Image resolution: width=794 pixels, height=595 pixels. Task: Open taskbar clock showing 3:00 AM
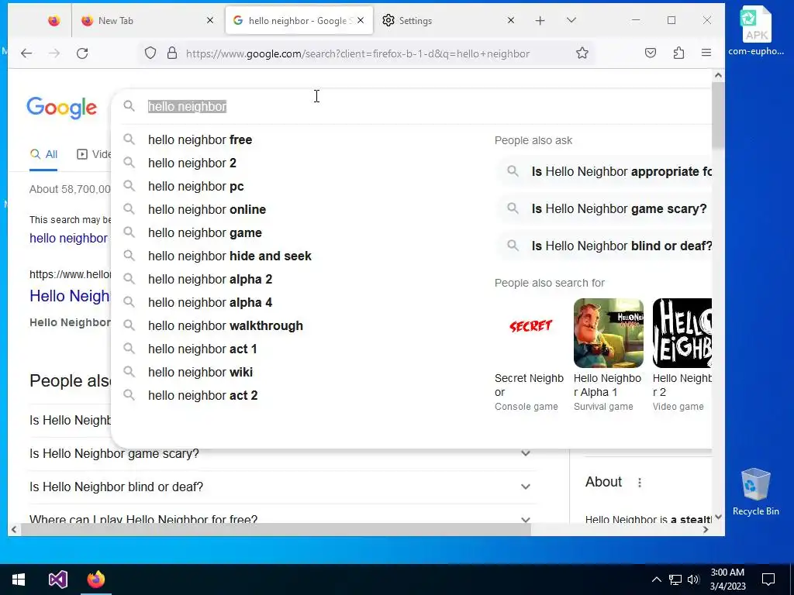click(x=727, y=580)
